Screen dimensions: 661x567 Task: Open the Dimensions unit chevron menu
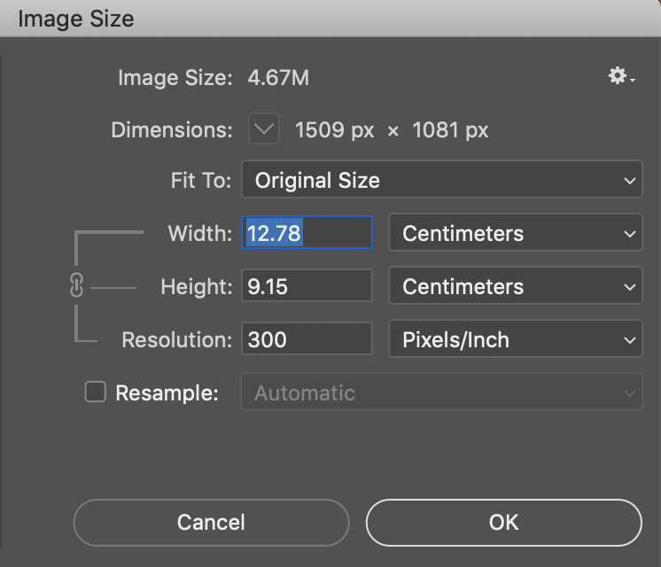click(x=263, y=130)
